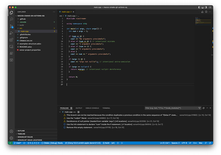Click the errors and warnings status entry
Viewport: 221px width, 155px height.
(33, 143)
